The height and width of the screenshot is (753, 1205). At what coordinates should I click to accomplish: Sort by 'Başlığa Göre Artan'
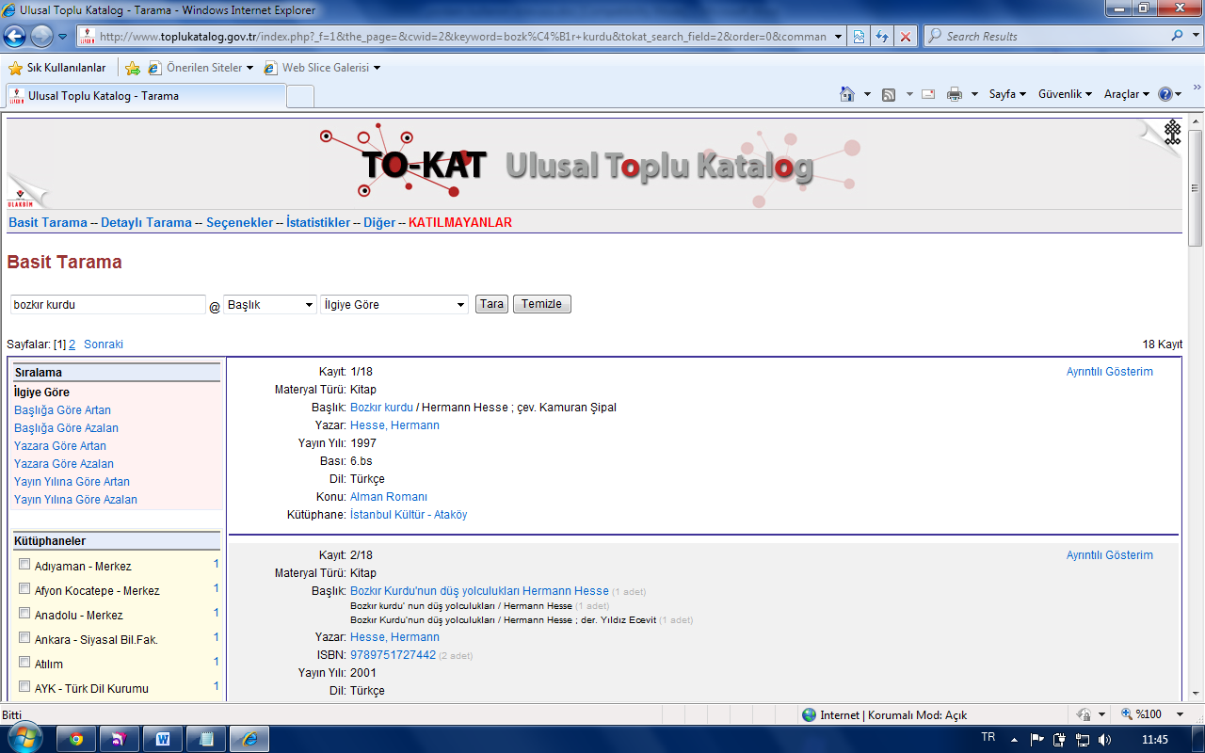[62, 410]
